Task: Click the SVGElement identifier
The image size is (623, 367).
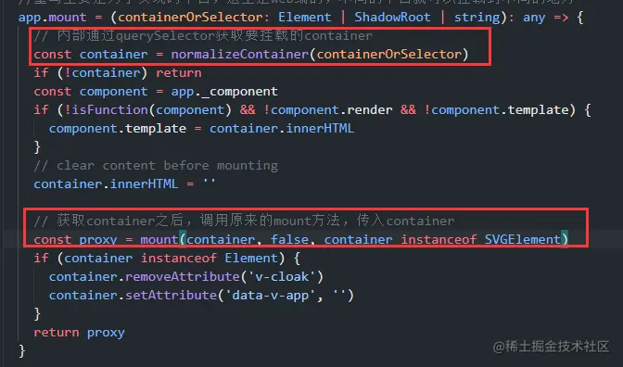Action: pyautogui.click(x=522, y=239)
